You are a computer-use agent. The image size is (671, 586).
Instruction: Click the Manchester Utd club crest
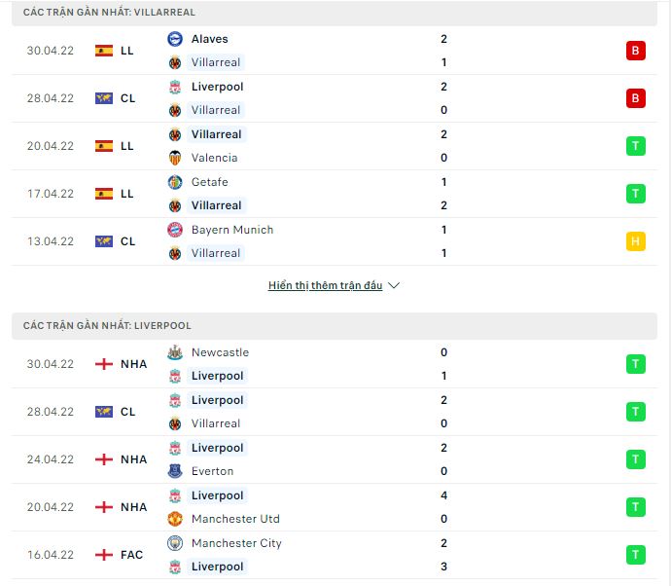pos(175,519)
